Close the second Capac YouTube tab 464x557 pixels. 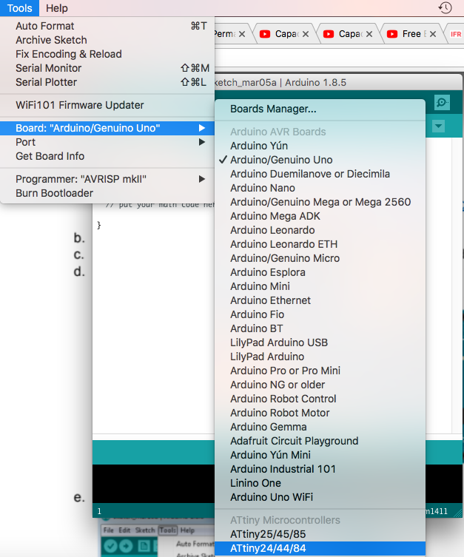369,34
